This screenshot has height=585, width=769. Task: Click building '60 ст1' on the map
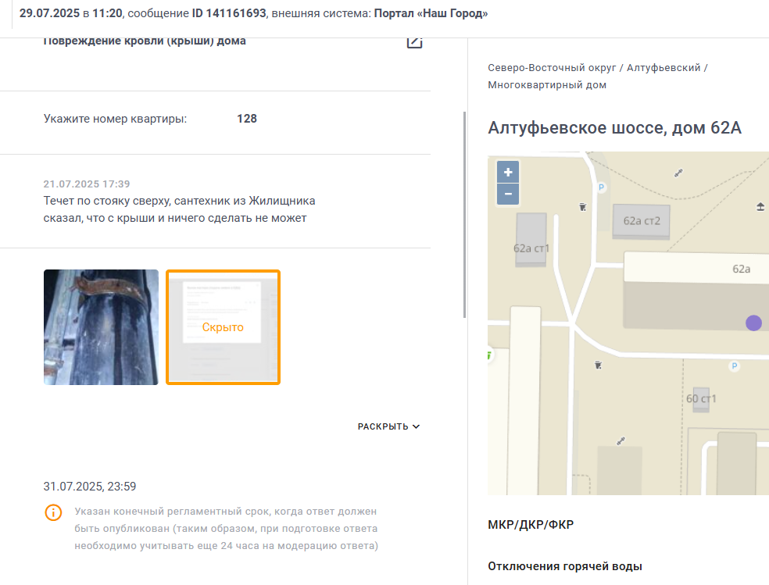point(701,399)
